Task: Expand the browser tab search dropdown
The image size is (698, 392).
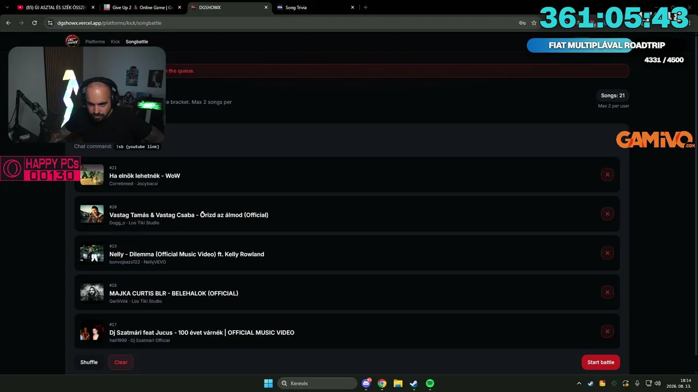Action: point(7,8)
